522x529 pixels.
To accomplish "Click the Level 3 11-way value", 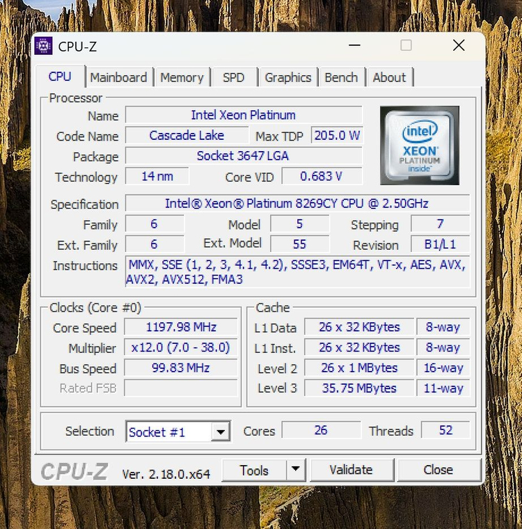I will coord(443,388).
